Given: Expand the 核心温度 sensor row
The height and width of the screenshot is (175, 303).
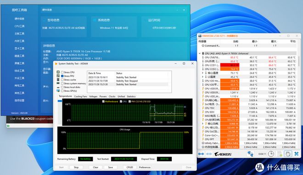Looking at the screenshot, I should [x=202, y=73].
